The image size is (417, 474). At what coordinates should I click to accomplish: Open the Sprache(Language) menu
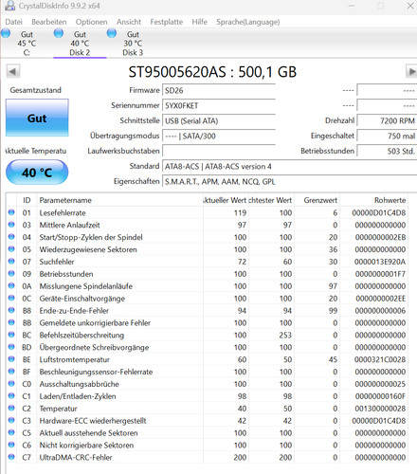click(x=248, y=22)
